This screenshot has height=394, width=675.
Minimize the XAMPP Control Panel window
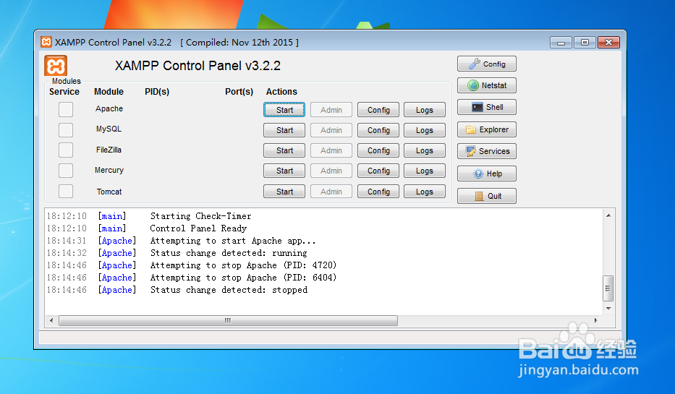561,43
